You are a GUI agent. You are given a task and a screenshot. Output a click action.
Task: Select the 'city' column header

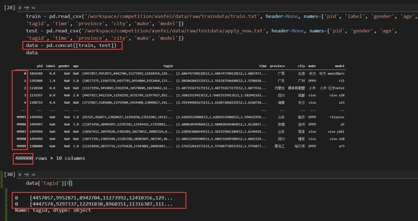[x=301, y=66]
